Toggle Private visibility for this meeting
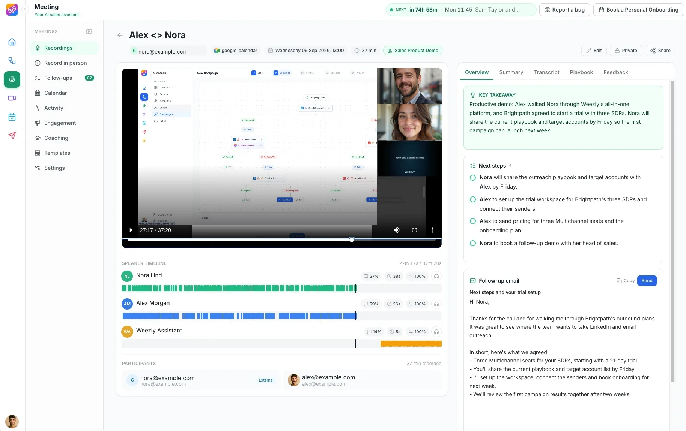The image size is (686, 431). point(626,51)
